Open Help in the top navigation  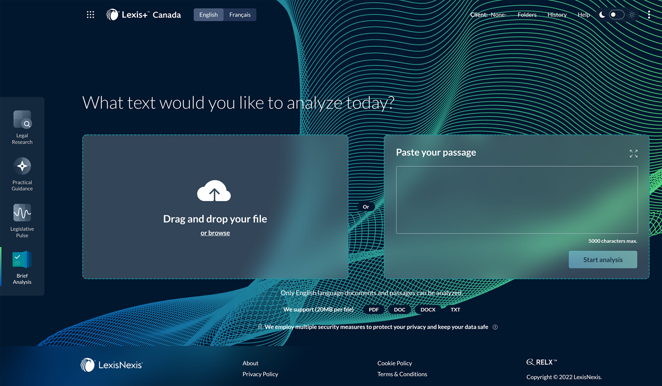[x=584, y=15]
